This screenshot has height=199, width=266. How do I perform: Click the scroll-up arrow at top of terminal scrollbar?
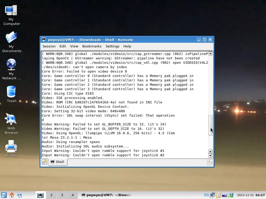(x=210, y=53)
